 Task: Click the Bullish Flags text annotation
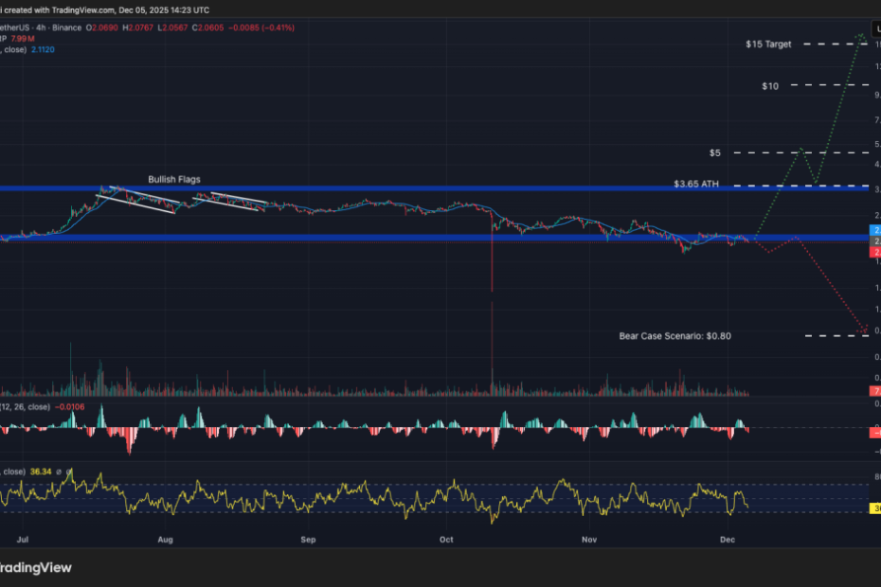[174, 178]
